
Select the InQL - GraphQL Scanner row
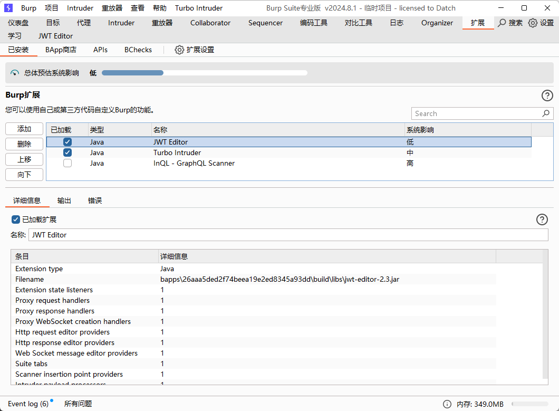coord(289,164)
